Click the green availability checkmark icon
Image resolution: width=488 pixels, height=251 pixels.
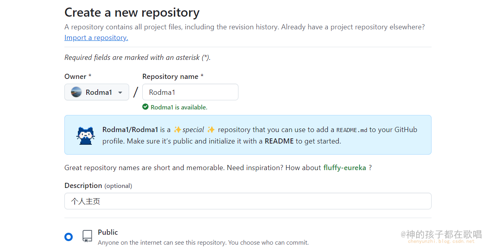pyautogui.click(x=145, y=107)
